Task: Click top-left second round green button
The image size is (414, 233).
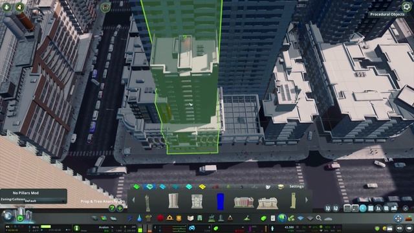Action: click(x=19, y=7)
